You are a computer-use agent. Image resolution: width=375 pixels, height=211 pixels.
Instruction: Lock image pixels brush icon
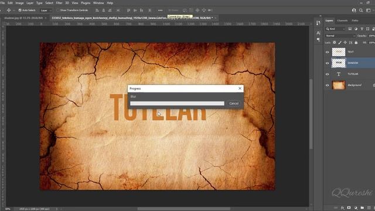340,43
